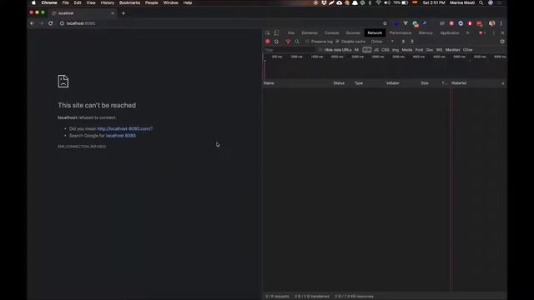Reload the page in Chrome
The image size is (534, 300).
coord(50,23)
